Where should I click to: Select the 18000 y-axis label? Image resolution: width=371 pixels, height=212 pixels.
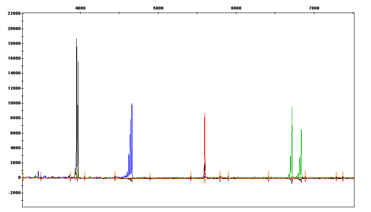click(14, 44)
